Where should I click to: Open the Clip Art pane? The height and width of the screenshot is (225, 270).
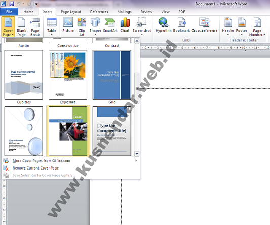pyautogui.click(x=82, y=27)
